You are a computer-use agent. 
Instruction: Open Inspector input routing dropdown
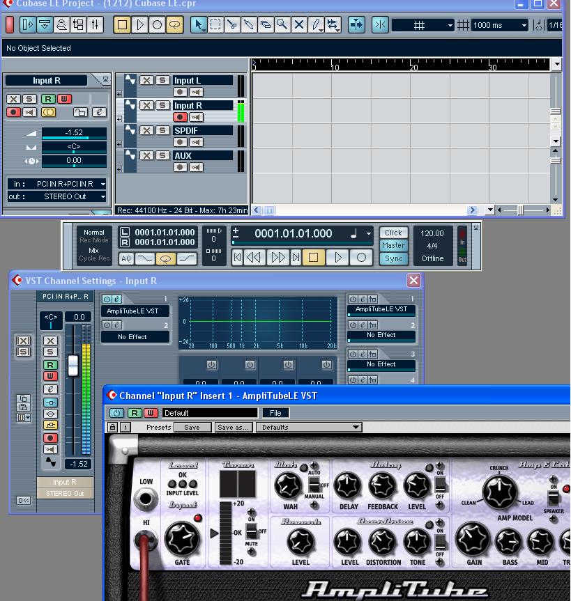[x=56, y=184]
